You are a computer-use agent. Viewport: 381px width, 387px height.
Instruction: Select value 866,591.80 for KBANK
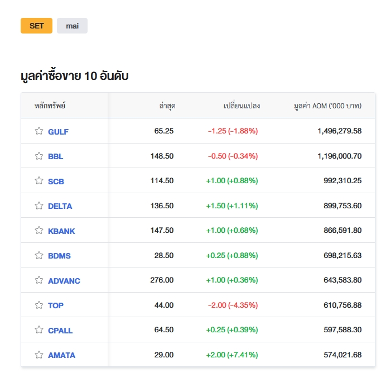coord(343,230)
